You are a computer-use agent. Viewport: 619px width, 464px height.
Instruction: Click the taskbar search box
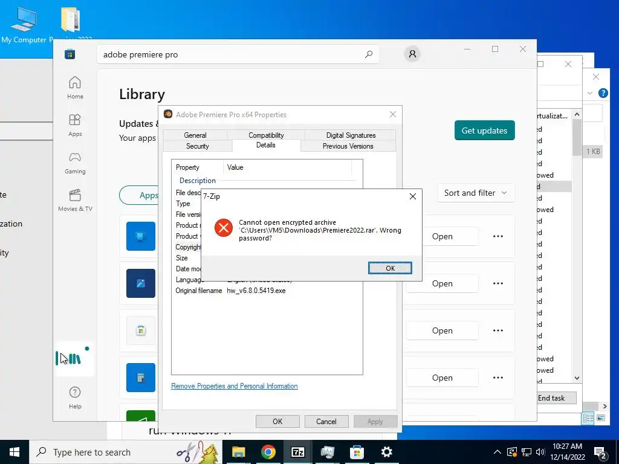click(x=126, y=452)
